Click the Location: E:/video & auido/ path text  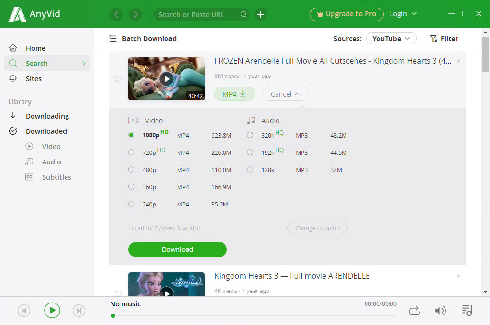(x=164, y=228)
